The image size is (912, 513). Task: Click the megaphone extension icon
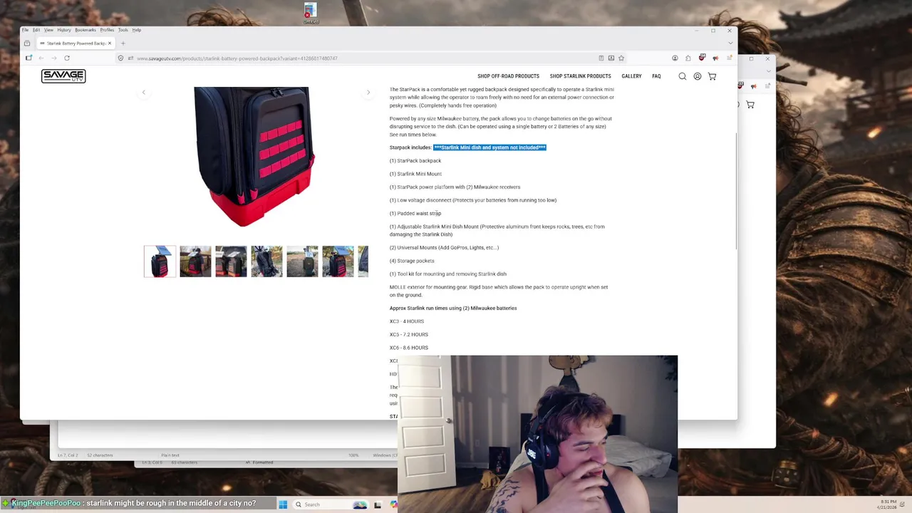715,58
